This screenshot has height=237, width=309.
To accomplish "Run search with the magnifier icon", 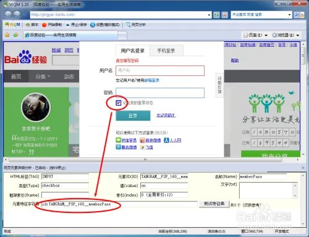I will coord(297,15).
